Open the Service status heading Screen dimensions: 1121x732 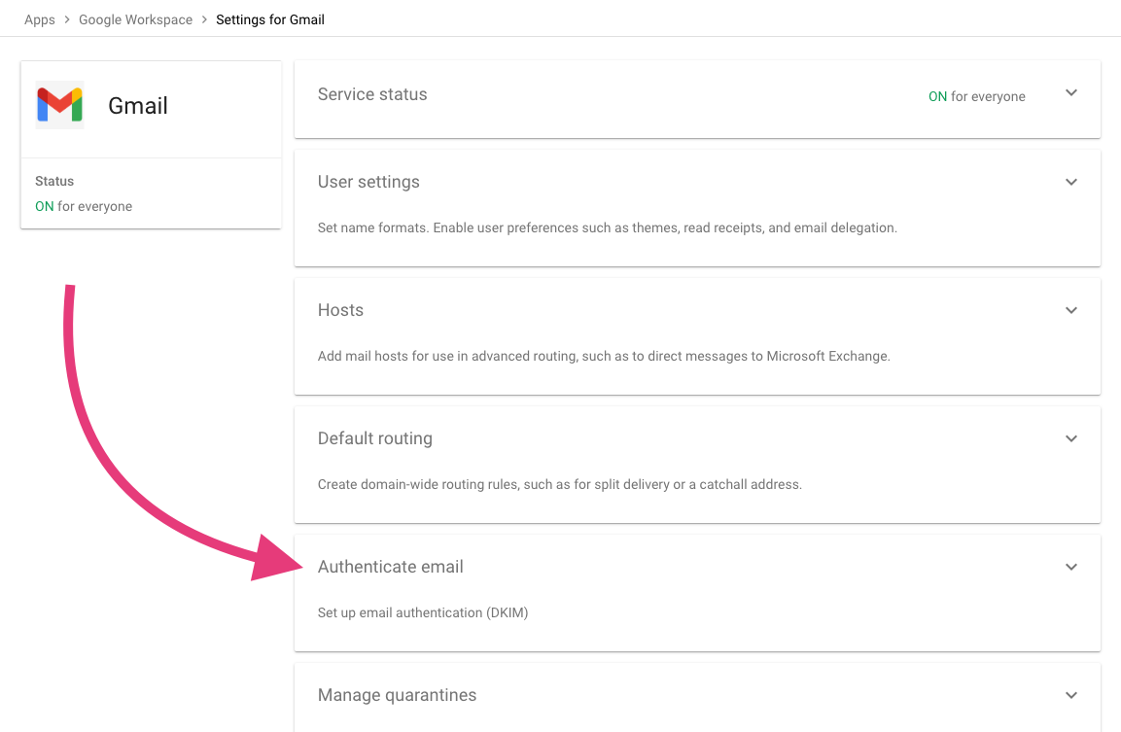[x=372, y=94]
